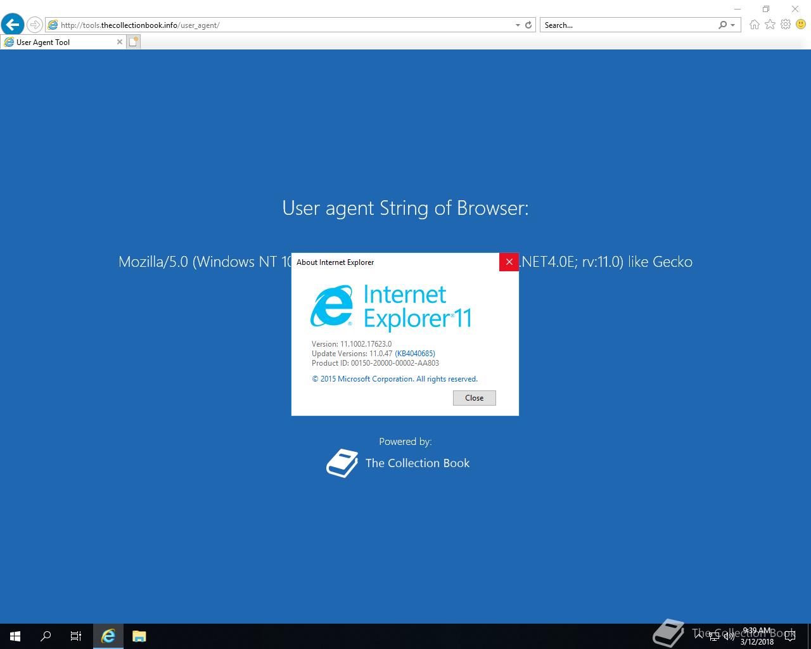
Task: Click the browser Forward arrow button
Action: [x=35, y=25]
